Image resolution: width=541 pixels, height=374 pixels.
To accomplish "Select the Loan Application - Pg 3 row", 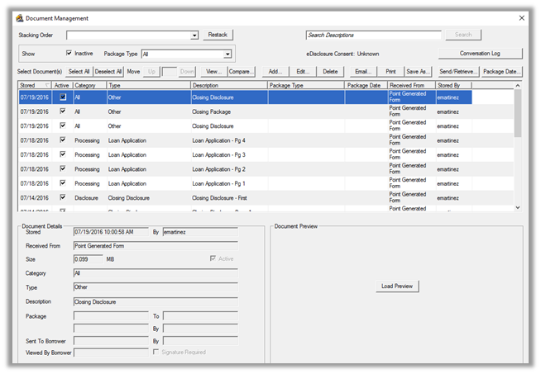I will pos(245,154).
